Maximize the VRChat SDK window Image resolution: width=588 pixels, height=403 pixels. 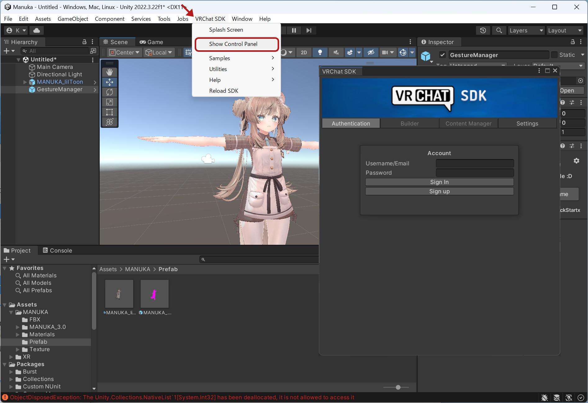pos(547,71)
